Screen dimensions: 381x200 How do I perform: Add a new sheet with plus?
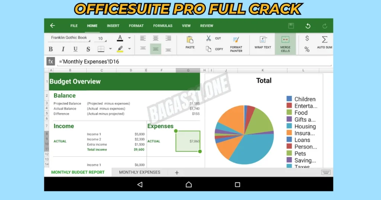(177, 172)
